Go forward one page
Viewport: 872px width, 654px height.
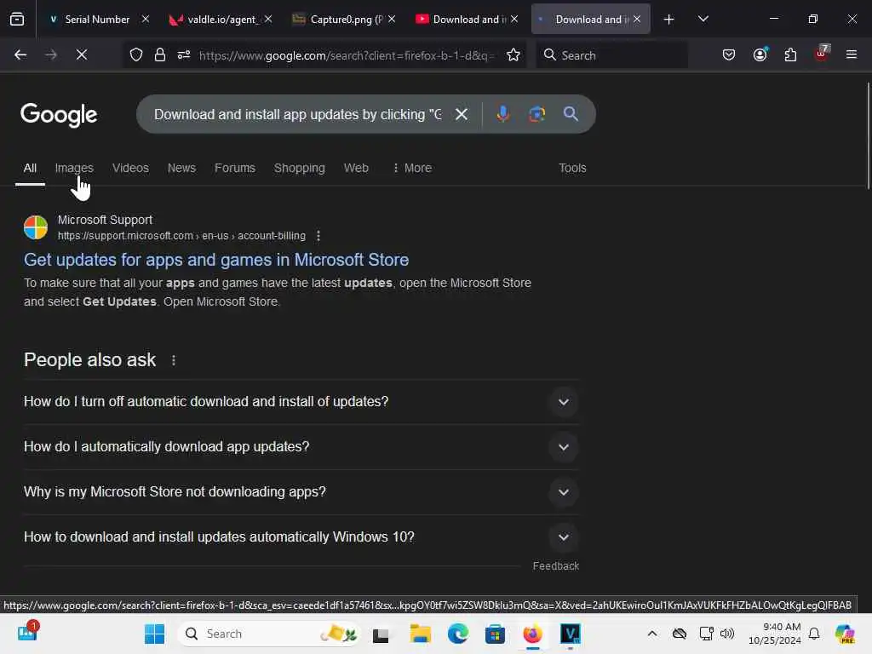click(51, 55)
